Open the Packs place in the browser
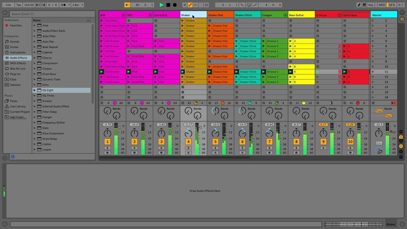This screenshot has height=229, width=407. tap(14, 101)
